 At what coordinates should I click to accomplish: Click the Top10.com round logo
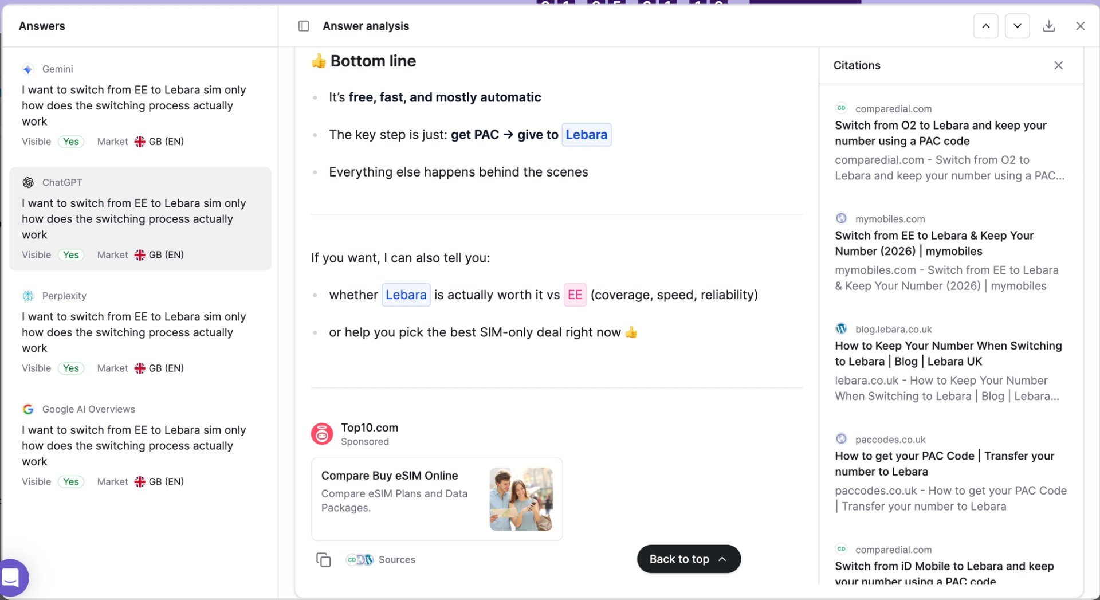click(322, 434)
